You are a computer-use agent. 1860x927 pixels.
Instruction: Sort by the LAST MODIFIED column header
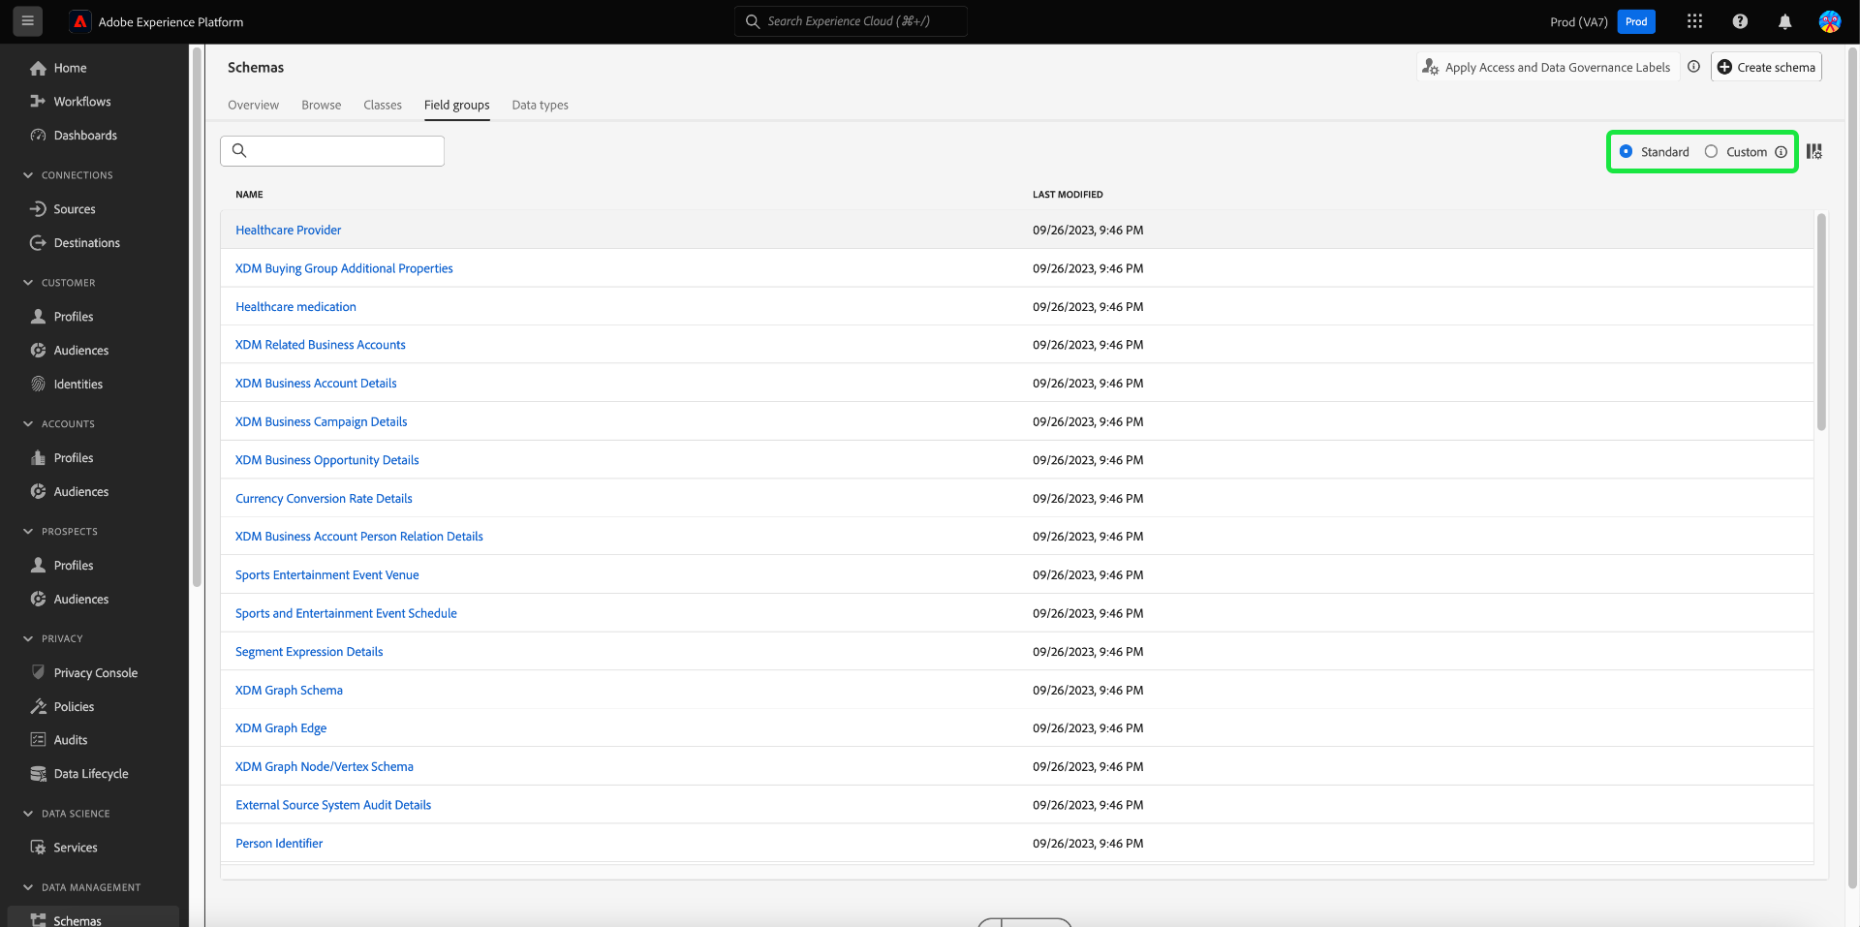click(1068, 195)
